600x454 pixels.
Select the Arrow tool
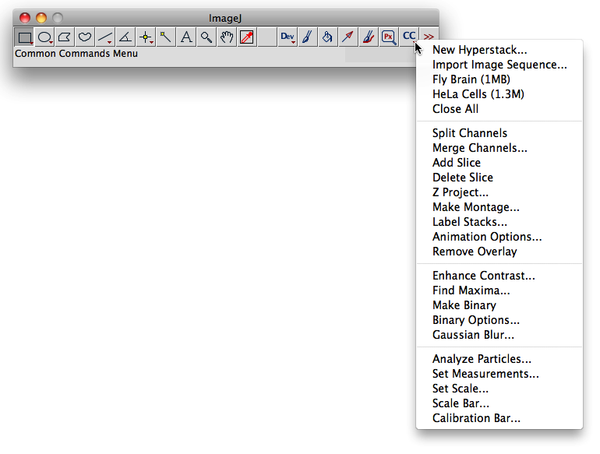[x=348, y=37]
